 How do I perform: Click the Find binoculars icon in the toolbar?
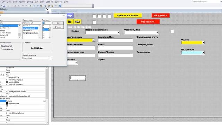point(19,6)
